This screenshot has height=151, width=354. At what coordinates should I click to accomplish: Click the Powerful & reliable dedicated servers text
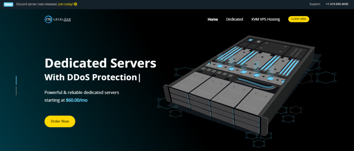tap(82, 92)
